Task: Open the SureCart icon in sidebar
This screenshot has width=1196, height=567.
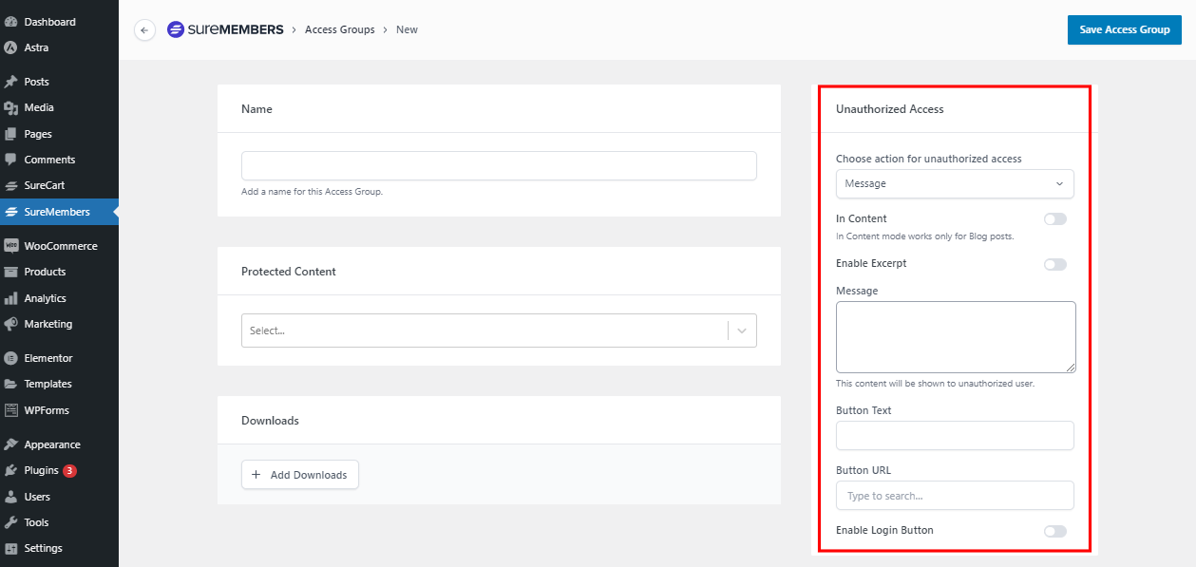Action: [x=11, y=186]
